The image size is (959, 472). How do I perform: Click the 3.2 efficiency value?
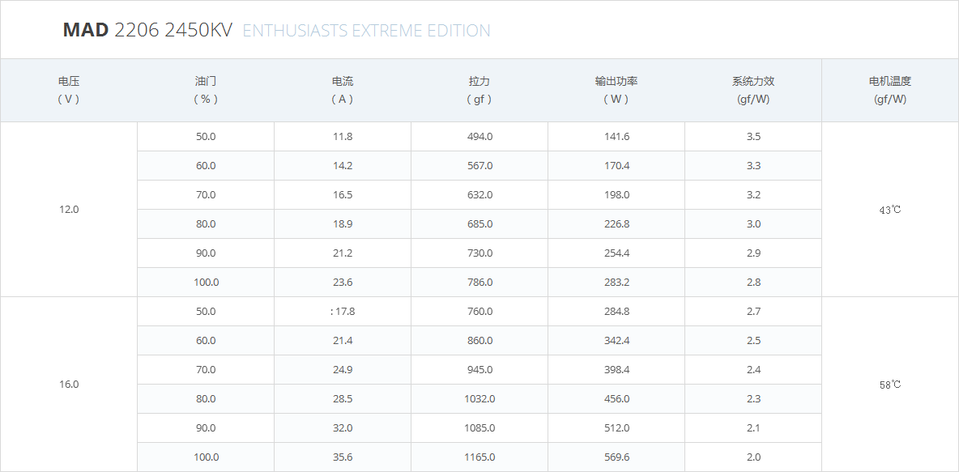[x=753, y=194]
